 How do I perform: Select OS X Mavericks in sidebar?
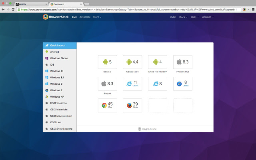(x=60, y=109)
